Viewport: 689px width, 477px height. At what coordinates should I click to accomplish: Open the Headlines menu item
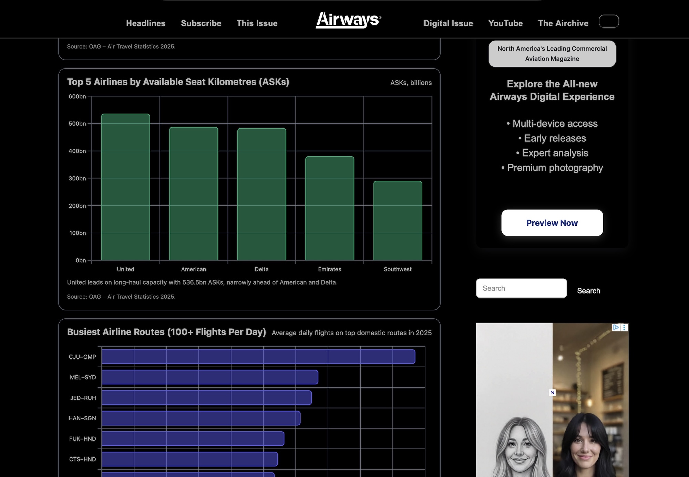(146, 23)
